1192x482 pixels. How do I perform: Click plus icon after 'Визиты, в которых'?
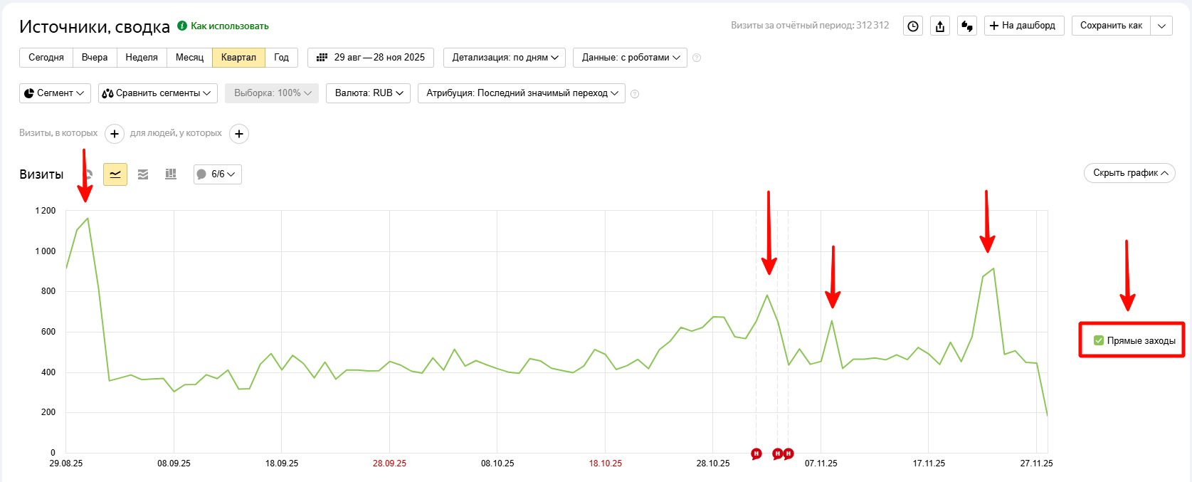coord(115,134)
